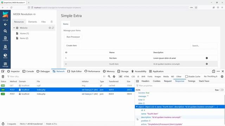Switch to the Elements tab

click(33, 22)
